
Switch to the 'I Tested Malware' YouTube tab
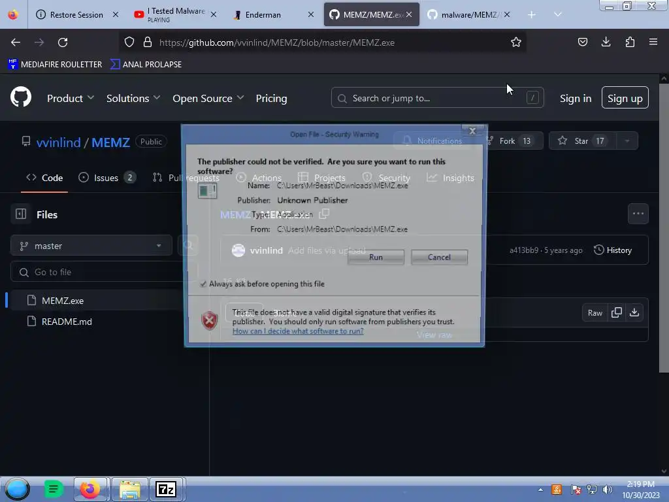176,15
